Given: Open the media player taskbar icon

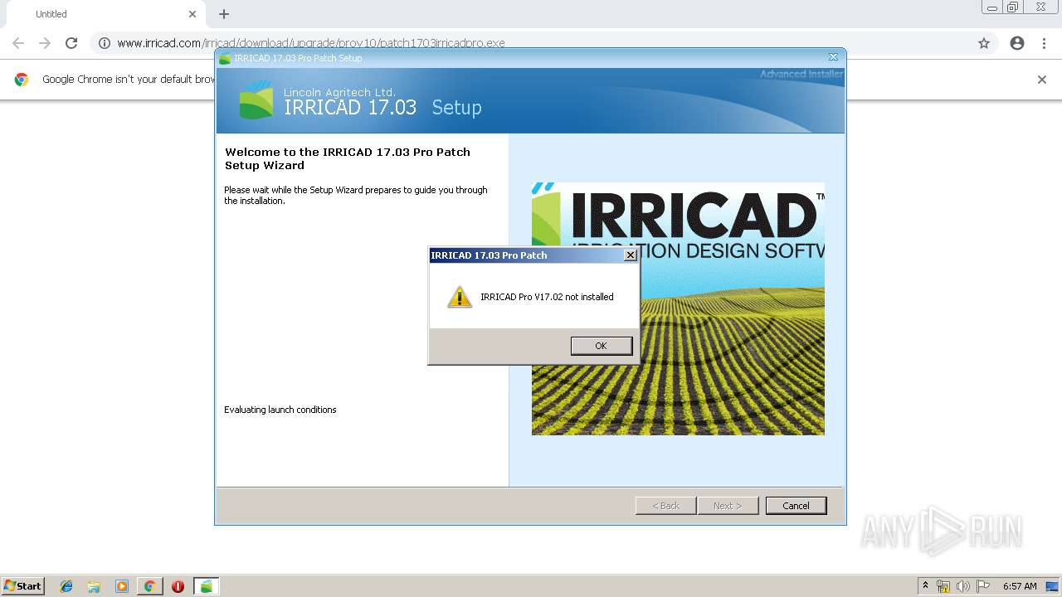Looking at the screenshot, I should [122, 586].
